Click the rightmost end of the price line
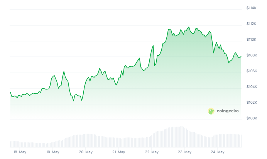Image resolution: width=267 pixels, height=159 pixels. [242, 56]
